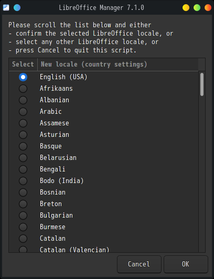Select the Afrikaans locale radio button
214x279 pixels.
pos(23,89)
